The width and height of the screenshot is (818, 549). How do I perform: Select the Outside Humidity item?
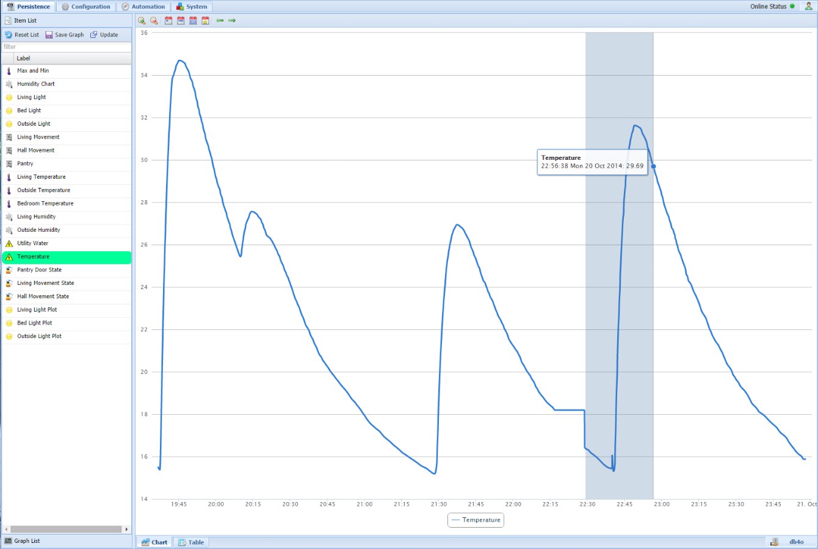point(66,230)
